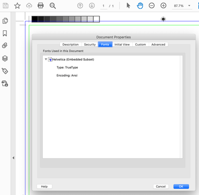Screen dimensions: 199x195
Task: Confirm with the OK button
Action: tap(181, 187)
